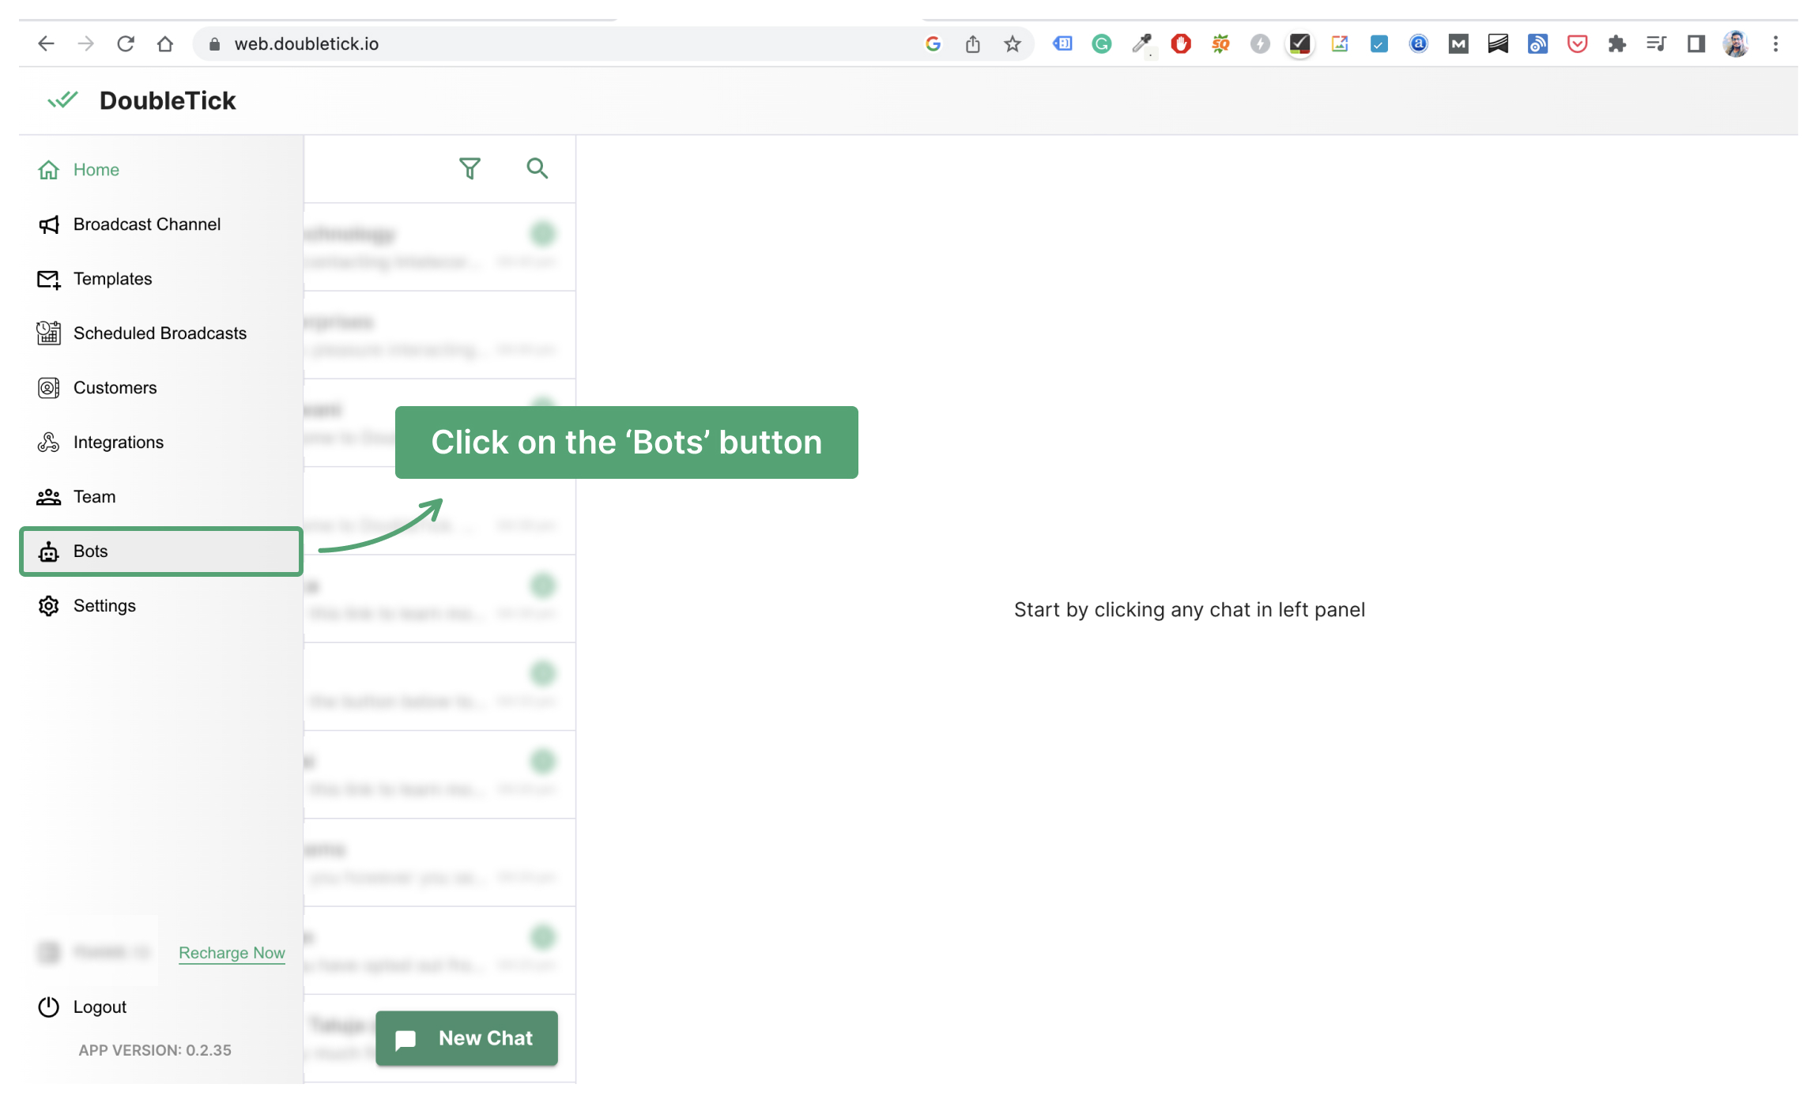The height and width of the screenshot is (1103, 1818).
Task: Click the Recharge Now link
Action: click(231, 952)
